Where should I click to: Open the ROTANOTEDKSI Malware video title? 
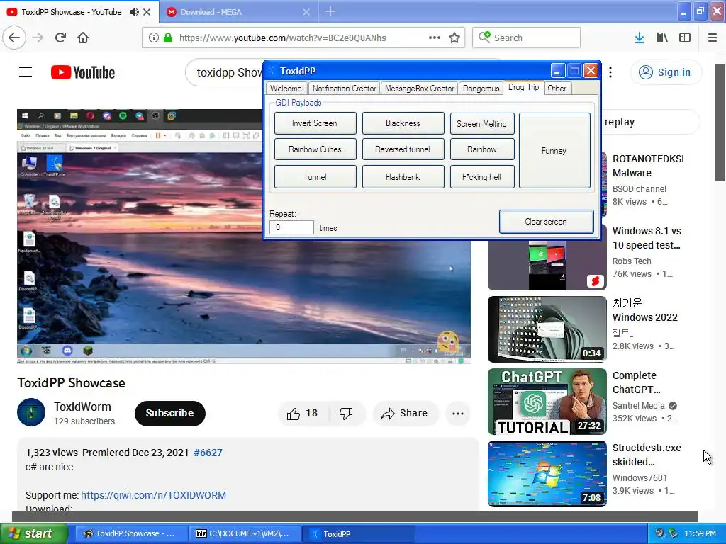tap(648, 166)
